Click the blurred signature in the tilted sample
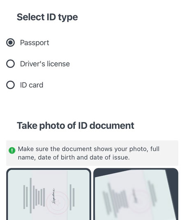This screenshot has height=220, width=185. click(135, 196)
